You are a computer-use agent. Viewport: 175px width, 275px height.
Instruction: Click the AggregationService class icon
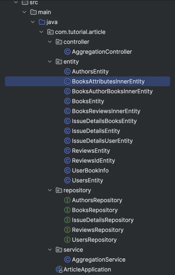click(x=68, y=260)
